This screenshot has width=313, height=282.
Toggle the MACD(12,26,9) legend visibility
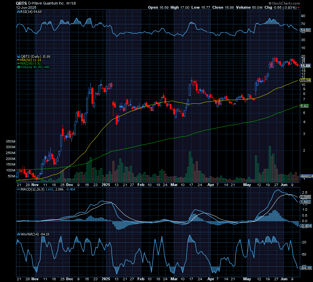tap(38, 190)
